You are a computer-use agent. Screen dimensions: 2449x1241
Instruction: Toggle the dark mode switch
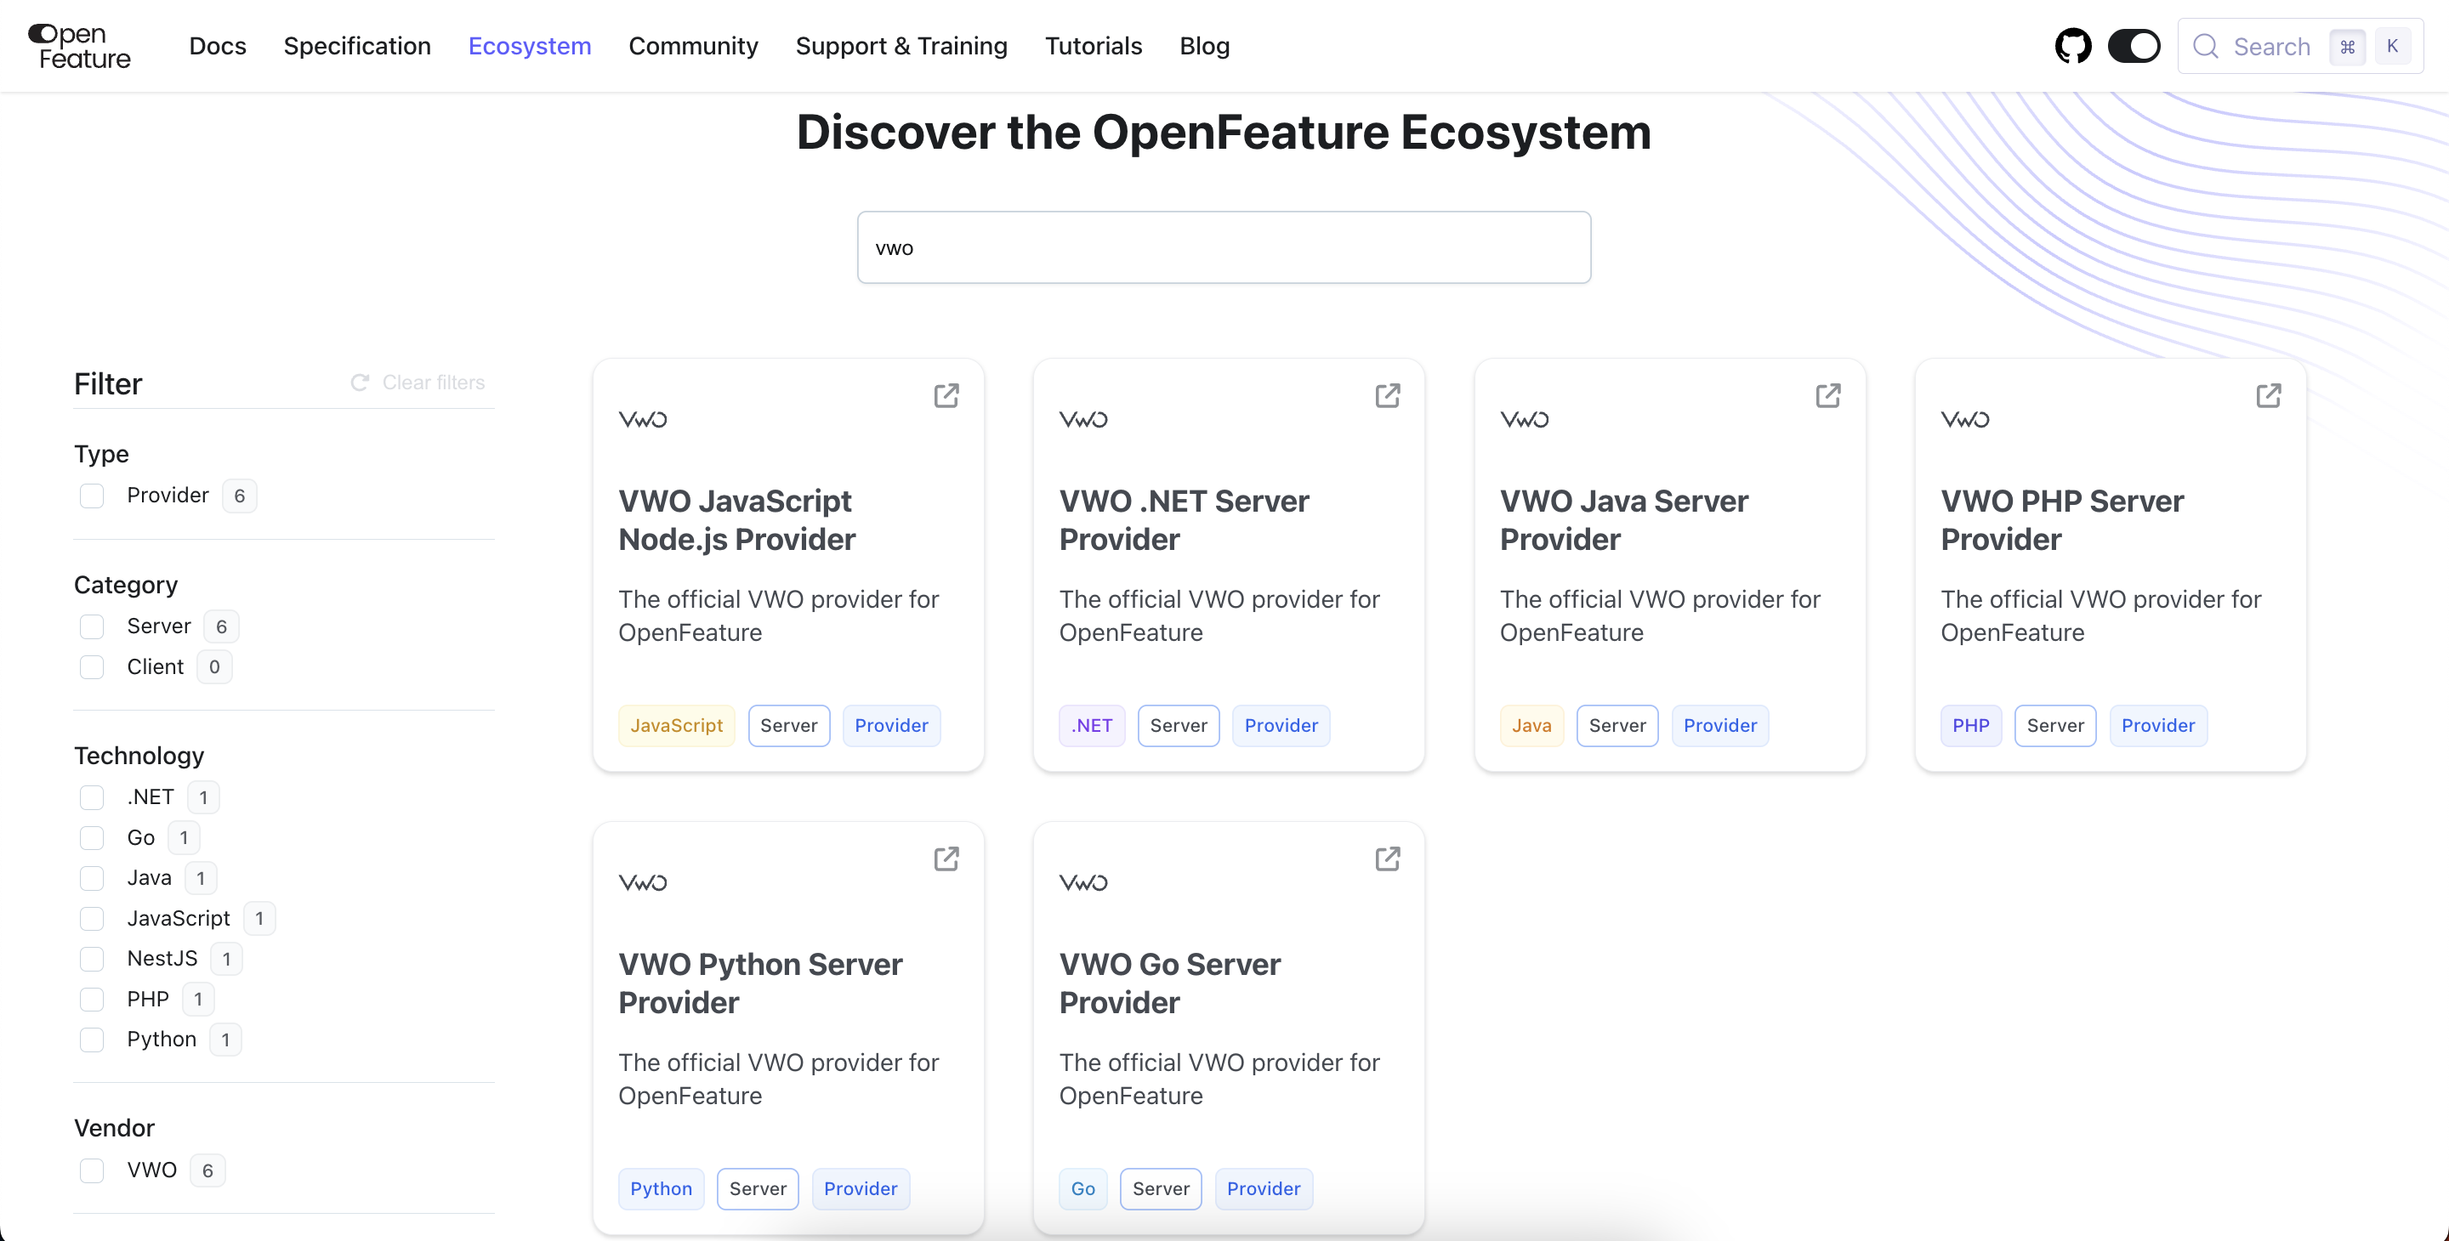(x=2134, y=46)
